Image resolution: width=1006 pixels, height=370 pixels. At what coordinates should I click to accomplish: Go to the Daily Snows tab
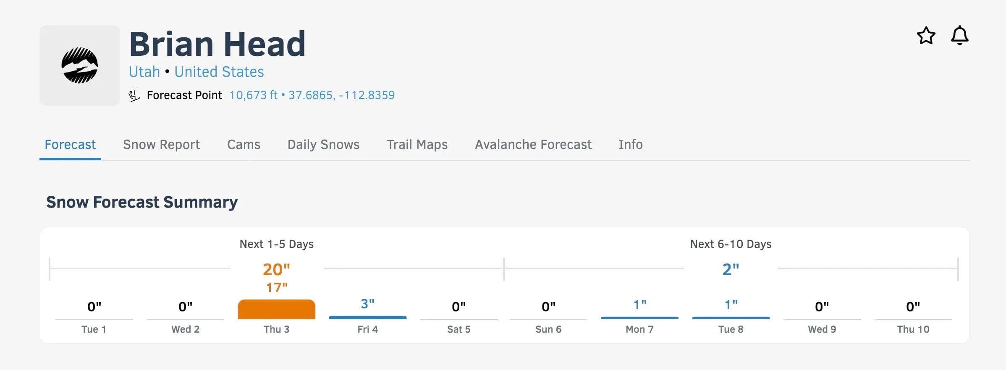(323, 145)
